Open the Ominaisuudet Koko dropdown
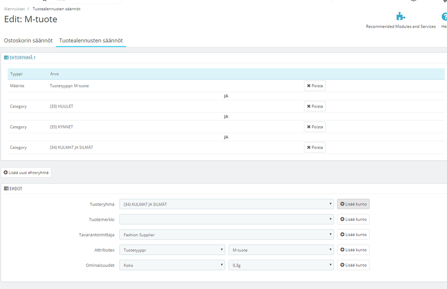The width and height of the screenshot is (447, 289). [x=172, y=265]
